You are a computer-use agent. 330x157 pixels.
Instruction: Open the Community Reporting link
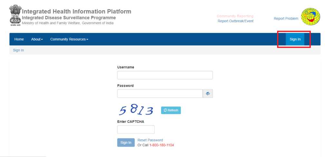pos(235,16)
